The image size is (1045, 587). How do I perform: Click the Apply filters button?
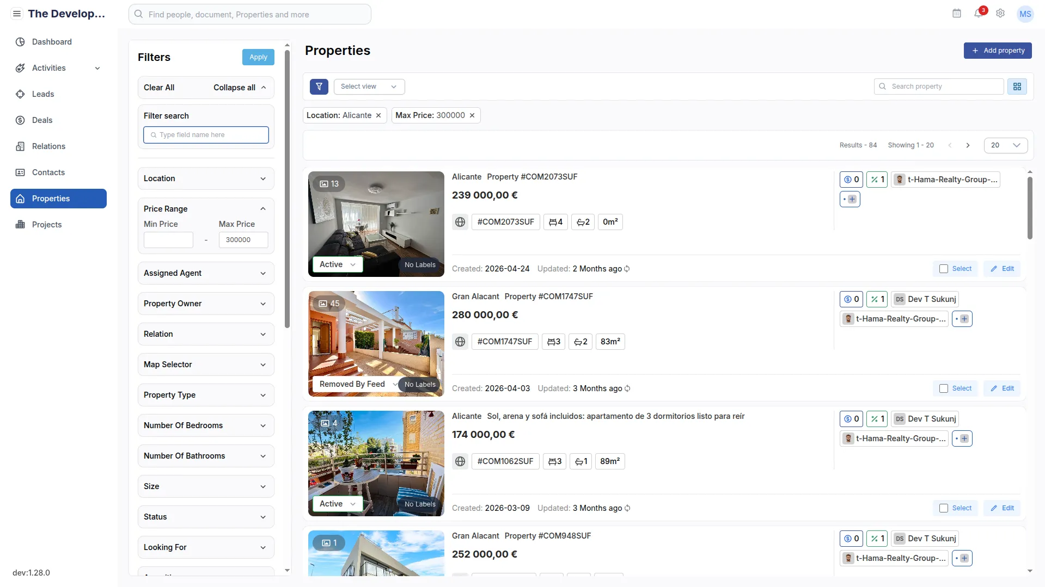[x=258, y=57]
